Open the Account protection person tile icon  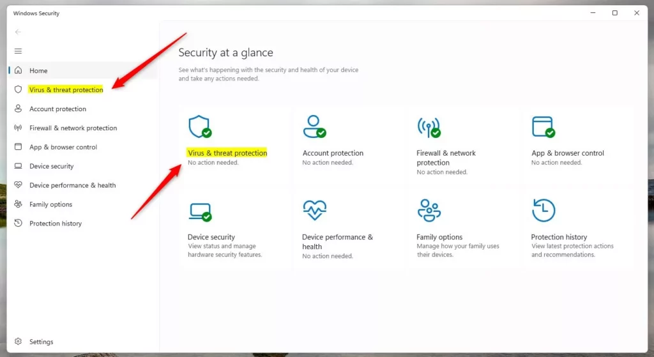click(x=314, y=126)
